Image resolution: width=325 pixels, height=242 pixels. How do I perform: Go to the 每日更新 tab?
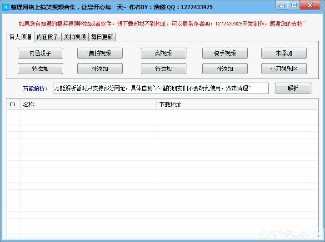tap(102, 37)
